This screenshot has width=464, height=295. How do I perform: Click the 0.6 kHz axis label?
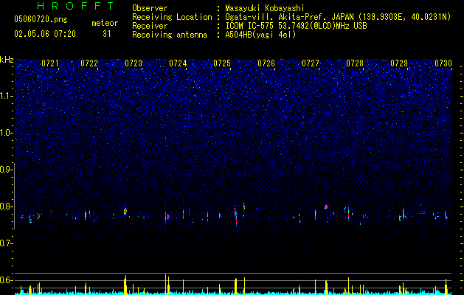coord(6,280)
